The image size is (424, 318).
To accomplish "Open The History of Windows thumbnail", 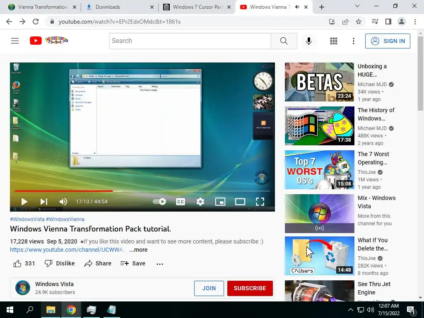I will point(319,126).
